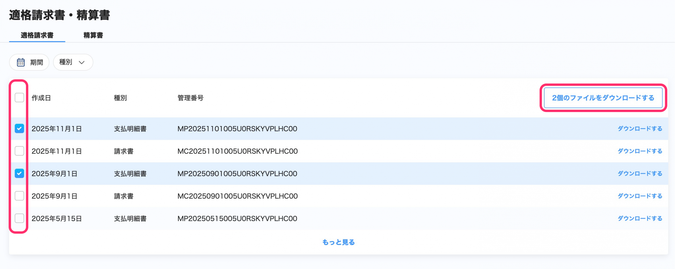
Task: Check the MC20251101005U0RSKYVPLHC00 row checkbox
Action: [x=19, y=151]
